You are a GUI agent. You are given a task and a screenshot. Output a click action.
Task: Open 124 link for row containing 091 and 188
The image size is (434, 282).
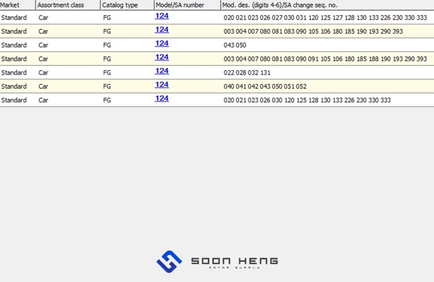162,58
